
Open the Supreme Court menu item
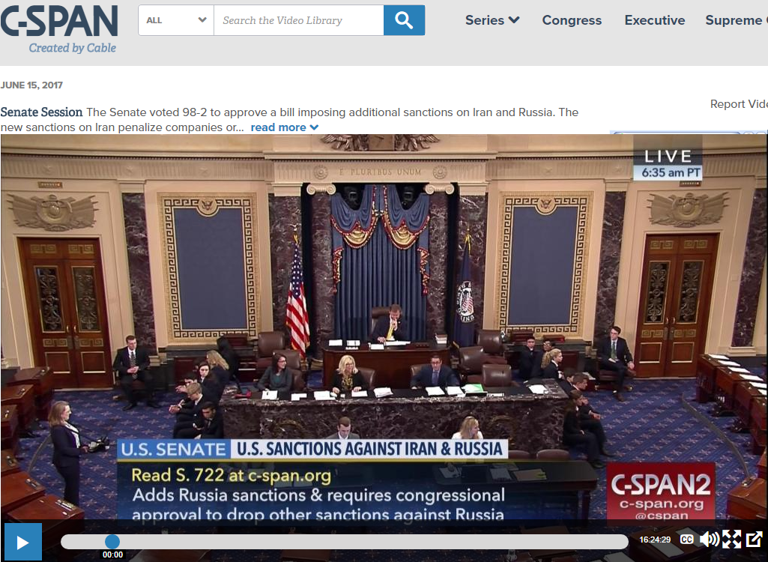736,20
